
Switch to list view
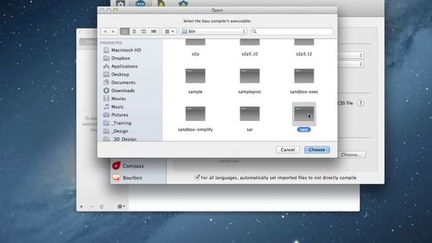click(134, 32)
